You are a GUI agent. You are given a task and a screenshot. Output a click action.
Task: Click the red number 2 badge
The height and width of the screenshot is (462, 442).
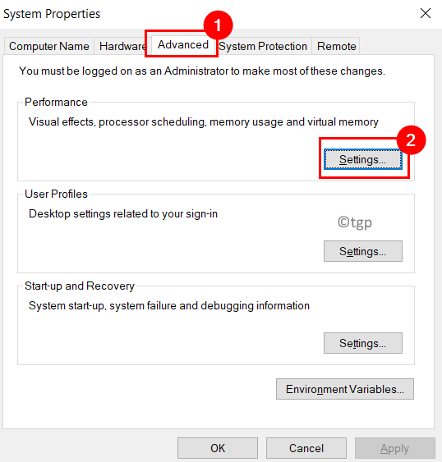point(411,140)
